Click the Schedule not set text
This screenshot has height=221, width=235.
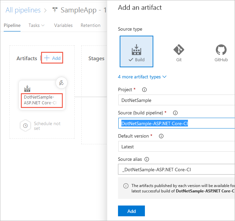[47, 126]
